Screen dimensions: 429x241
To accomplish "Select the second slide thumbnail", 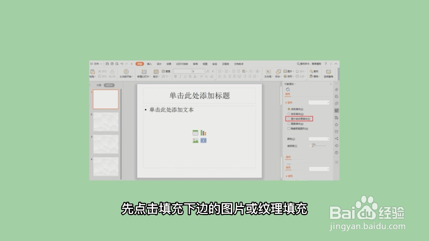I will click(x=106, y=122).
